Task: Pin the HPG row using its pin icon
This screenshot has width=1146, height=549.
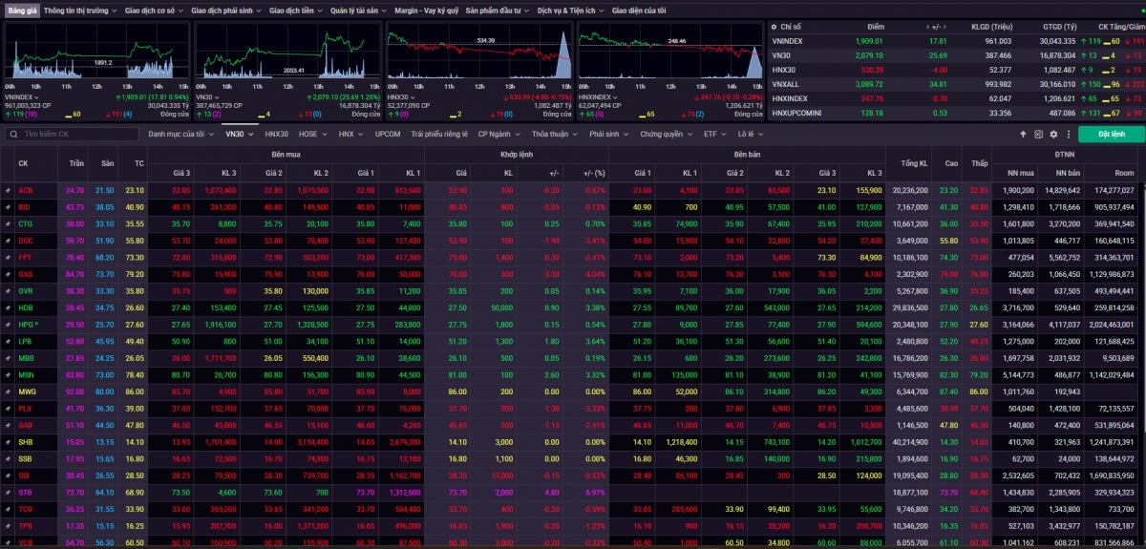Action: pos(8,325)
